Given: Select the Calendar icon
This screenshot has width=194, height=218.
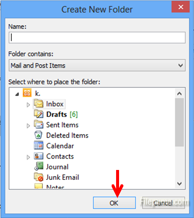Looking at the screenshot, I should tap(39, 146).
